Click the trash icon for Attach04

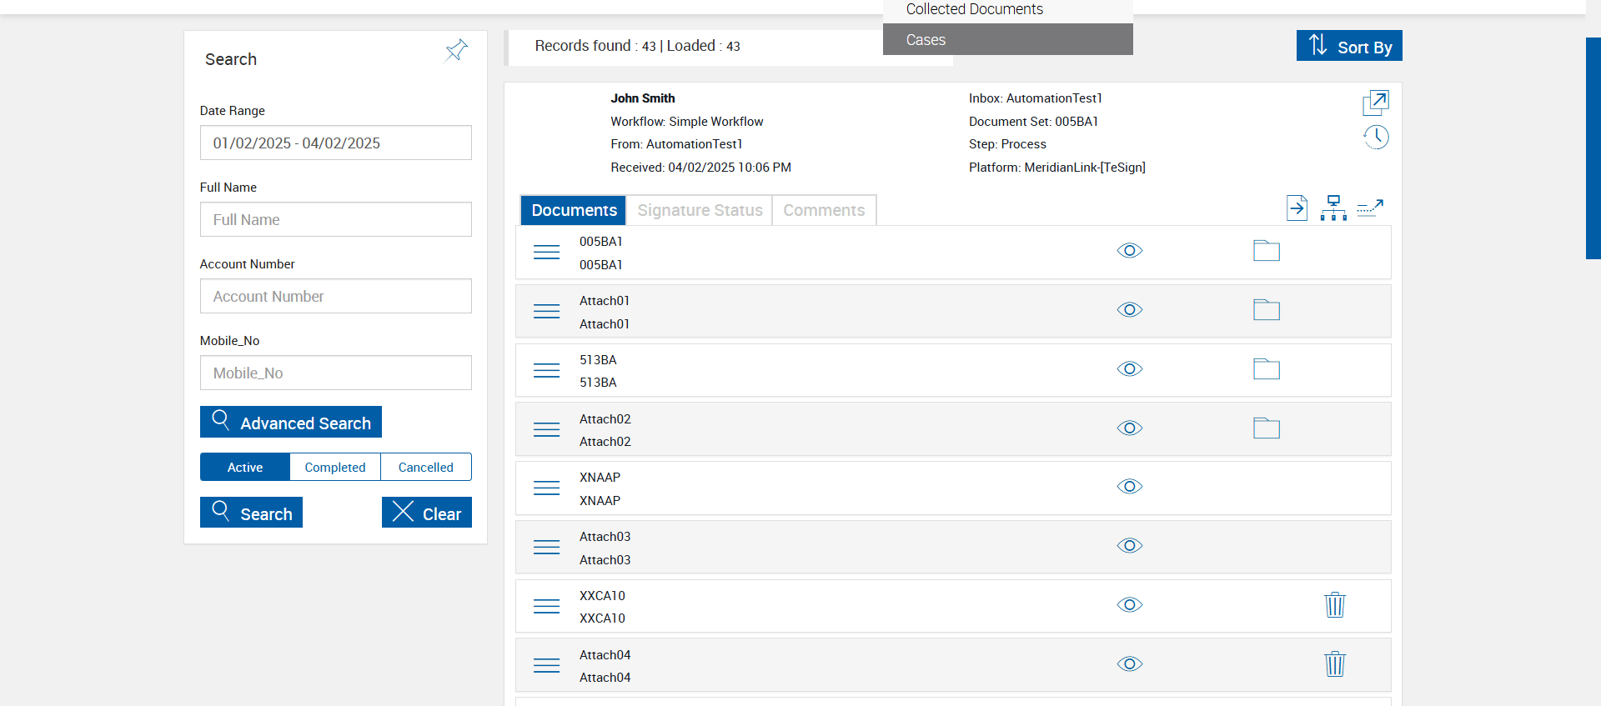1334,664
